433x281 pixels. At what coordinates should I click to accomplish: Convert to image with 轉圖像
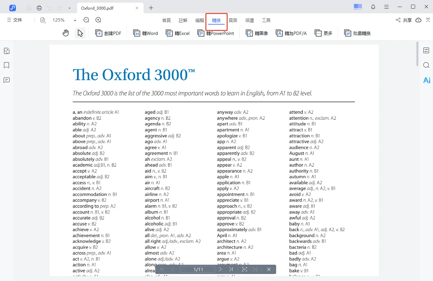pyautogui.click(x=257, y=33)
